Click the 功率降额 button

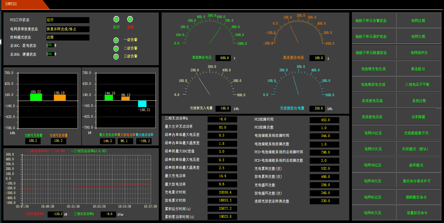tap(419, 117)
